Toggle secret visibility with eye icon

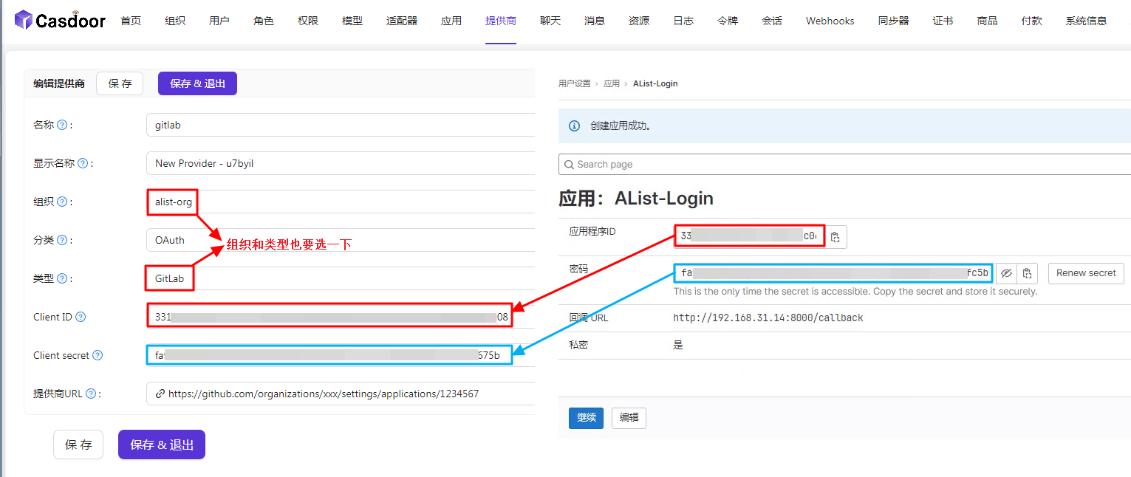coord(1006,273)
